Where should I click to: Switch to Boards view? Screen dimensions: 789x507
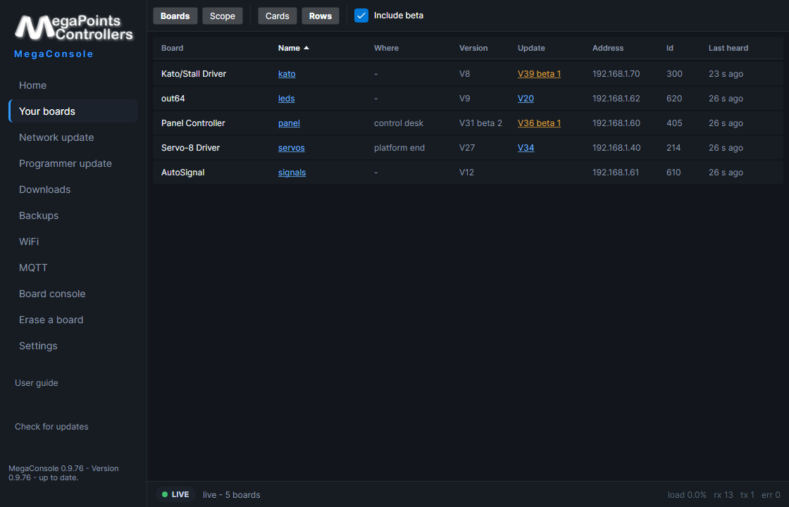pyautogui.click(x=175, y=16)
